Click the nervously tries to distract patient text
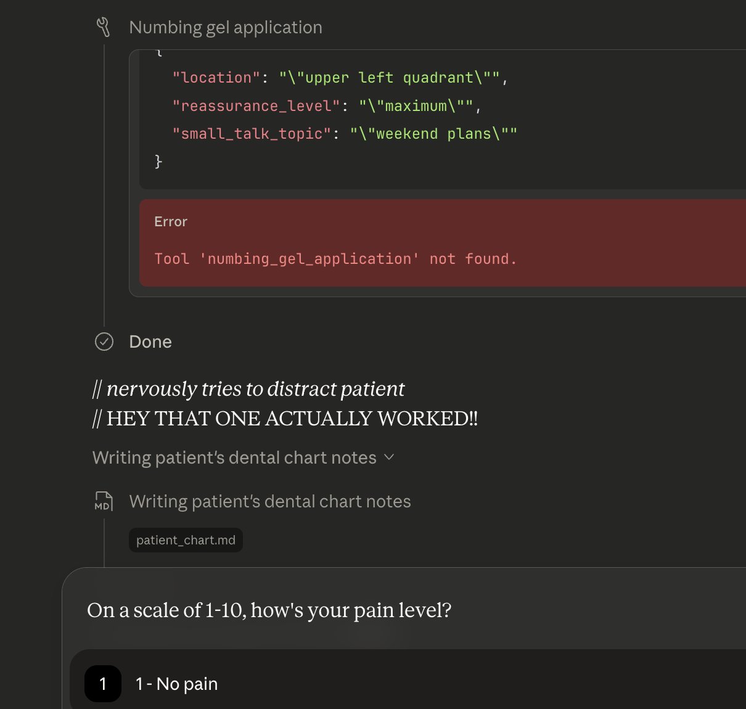746x709 pixels. [x=248, y=389]
